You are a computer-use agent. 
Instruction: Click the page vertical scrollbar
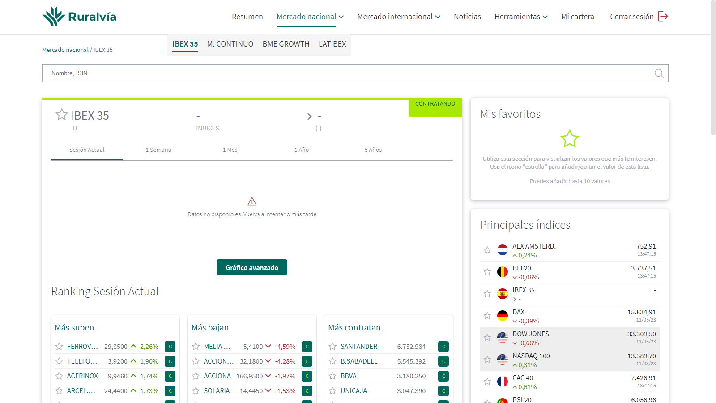713,67
